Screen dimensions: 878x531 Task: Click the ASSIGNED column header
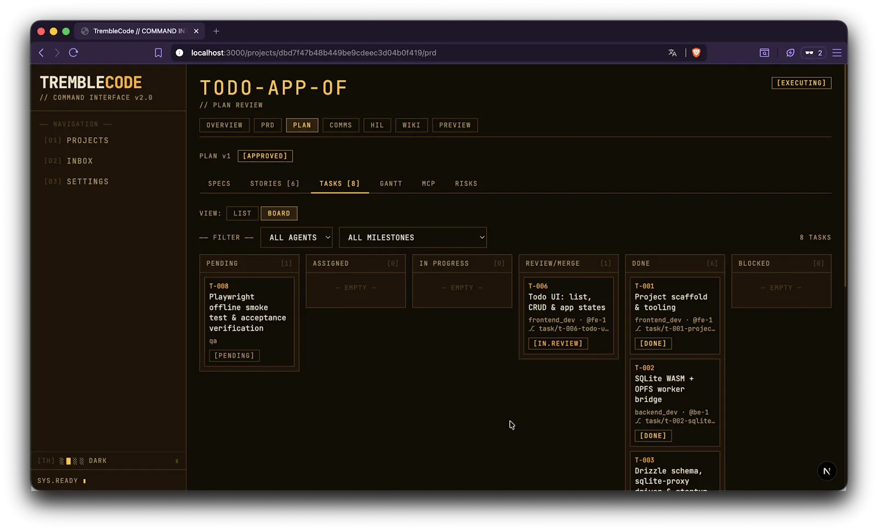356,263
